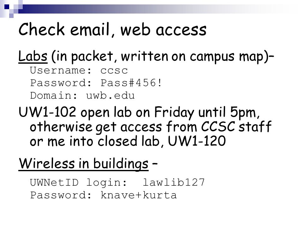Click the underlined 'Labs' heading

tap(33, 56)
